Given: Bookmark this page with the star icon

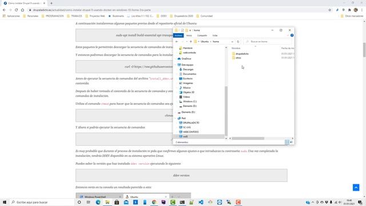Looking at the screenshot, I should coord(329,10).
